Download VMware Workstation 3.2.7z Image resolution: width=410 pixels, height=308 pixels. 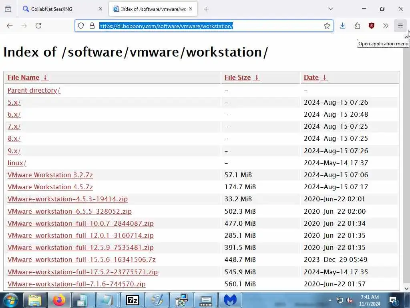[x=50, y=175]
